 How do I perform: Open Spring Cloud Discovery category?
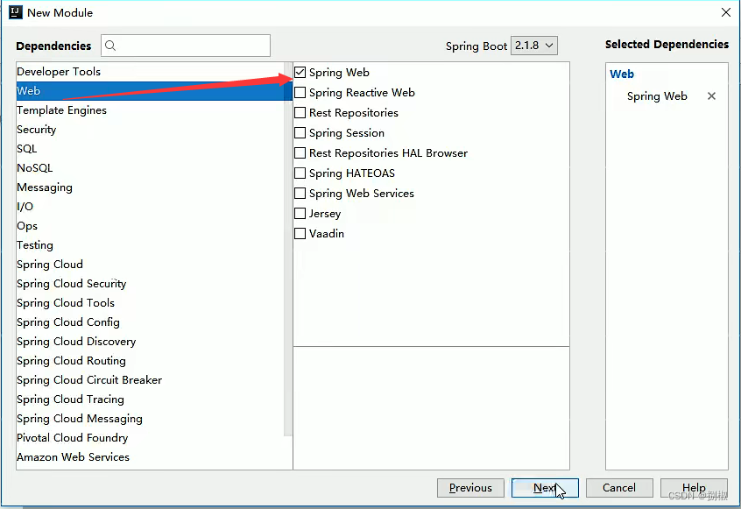[x=151, y=341]
